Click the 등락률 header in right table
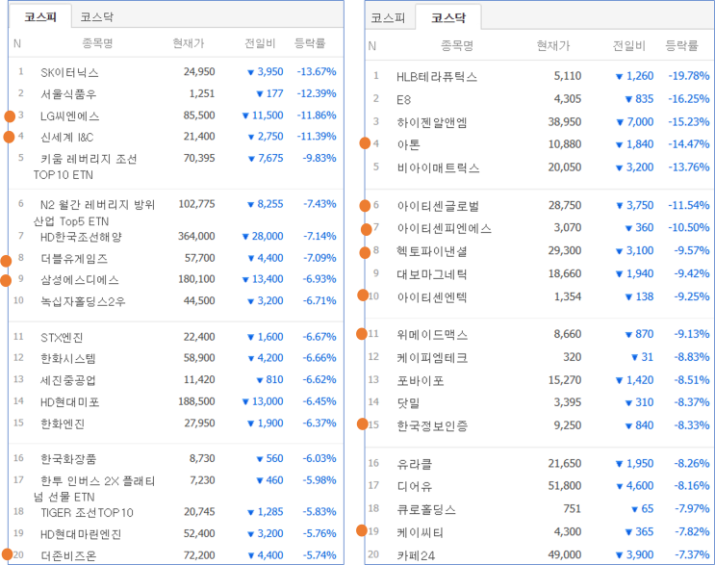This screenshot has height=565, width=715. pyautogui.click(x=681, y=45)
